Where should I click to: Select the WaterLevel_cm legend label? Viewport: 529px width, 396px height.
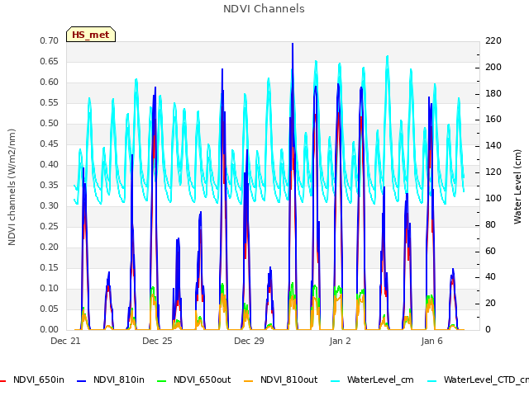[380, 379]
